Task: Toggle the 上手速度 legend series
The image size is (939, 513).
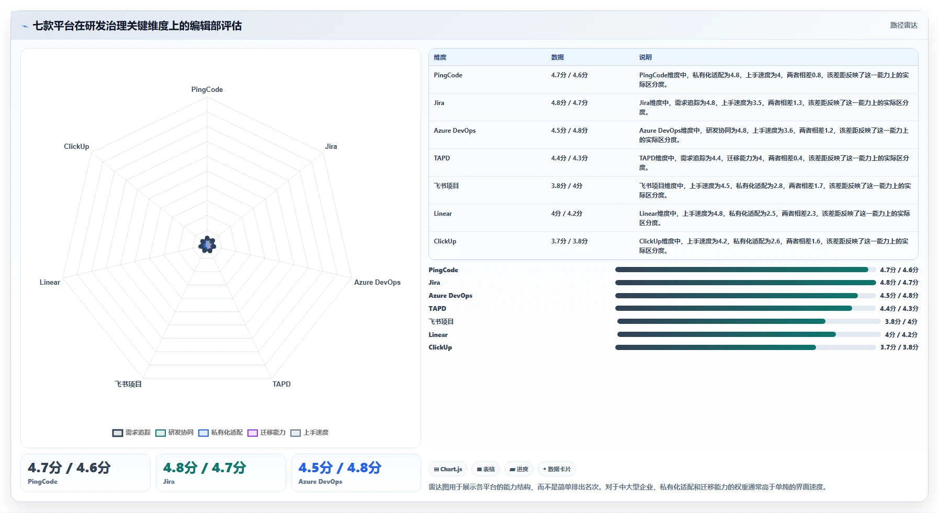Action: 309,433
